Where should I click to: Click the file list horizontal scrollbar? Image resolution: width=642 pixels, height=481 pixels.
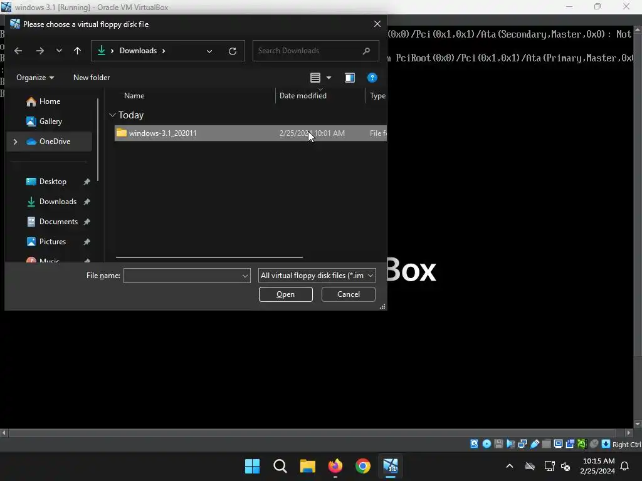tap(209, 257)
